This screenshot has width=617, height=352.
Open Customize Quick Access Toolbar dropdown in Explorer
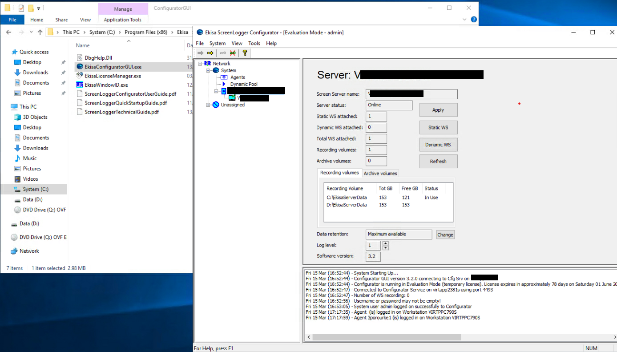(39, 8)
